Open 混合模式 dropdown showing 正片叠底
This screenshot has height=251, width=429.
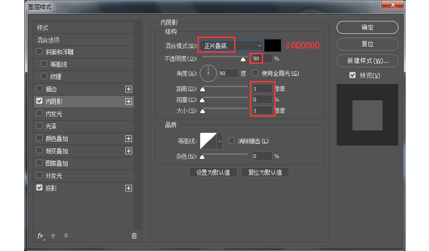[x=231, y=46]
